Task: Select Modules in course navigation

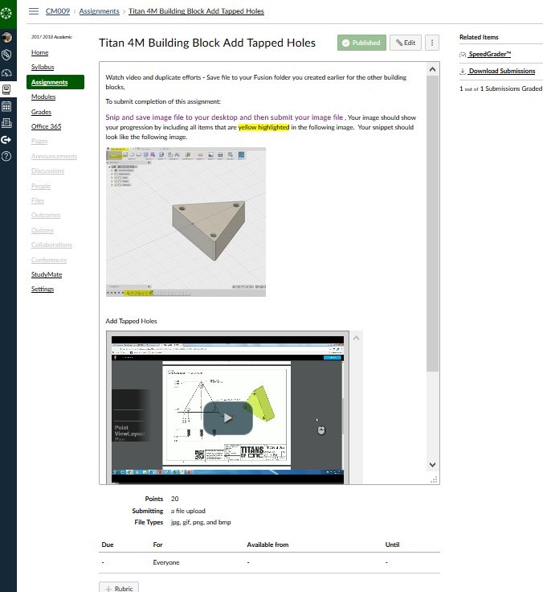Action: point(43,97)
